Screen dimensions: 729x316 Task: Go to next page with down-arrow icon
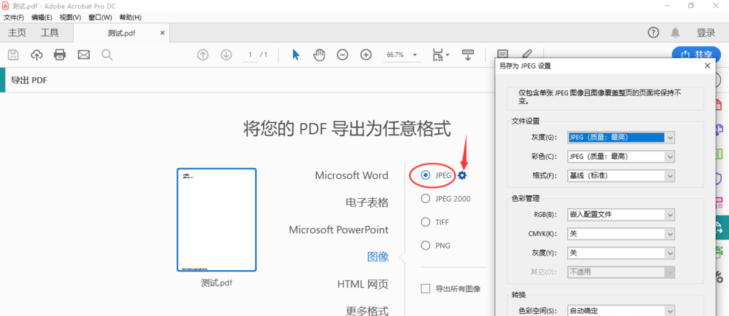(227, 55)
